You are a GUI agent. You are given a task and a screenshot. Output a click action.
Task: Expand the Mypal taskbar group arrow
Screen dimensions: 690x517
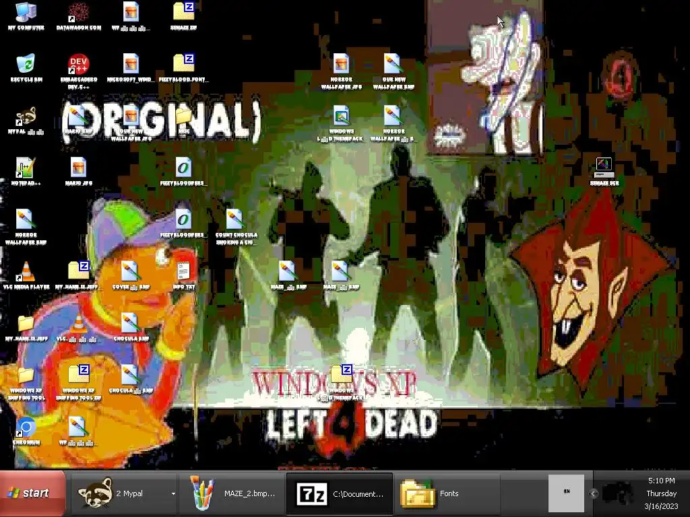pyautogui.click(x=173, y=493)
